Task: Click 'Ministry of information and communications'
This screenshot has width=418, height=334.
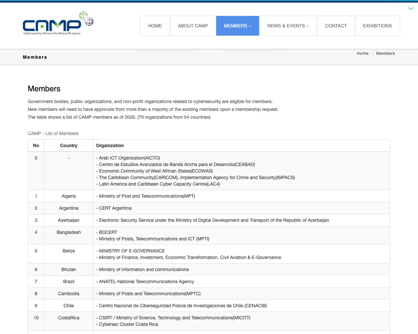Action: (142, 269)
